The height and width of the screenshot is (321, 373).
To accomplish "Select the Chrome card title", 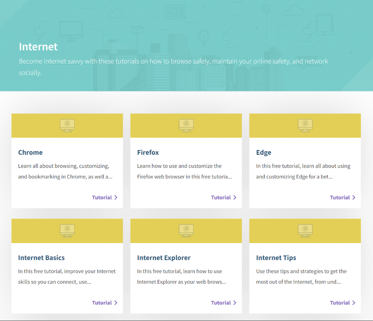I will click(x=30, y=152).
